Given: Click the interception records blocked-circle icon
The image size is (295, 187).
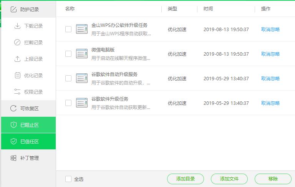Looking at the screenshot, I should (x=17, y=43).
